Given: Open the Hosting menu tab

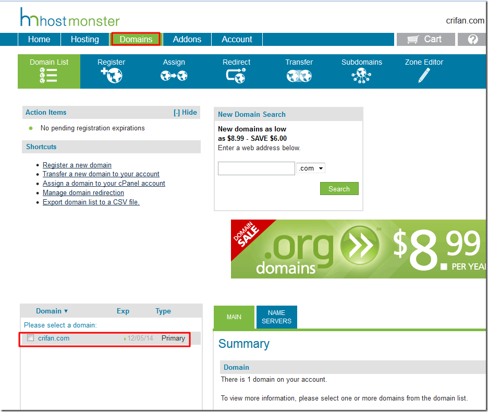Looking at the screenshot, I should 85,39.
